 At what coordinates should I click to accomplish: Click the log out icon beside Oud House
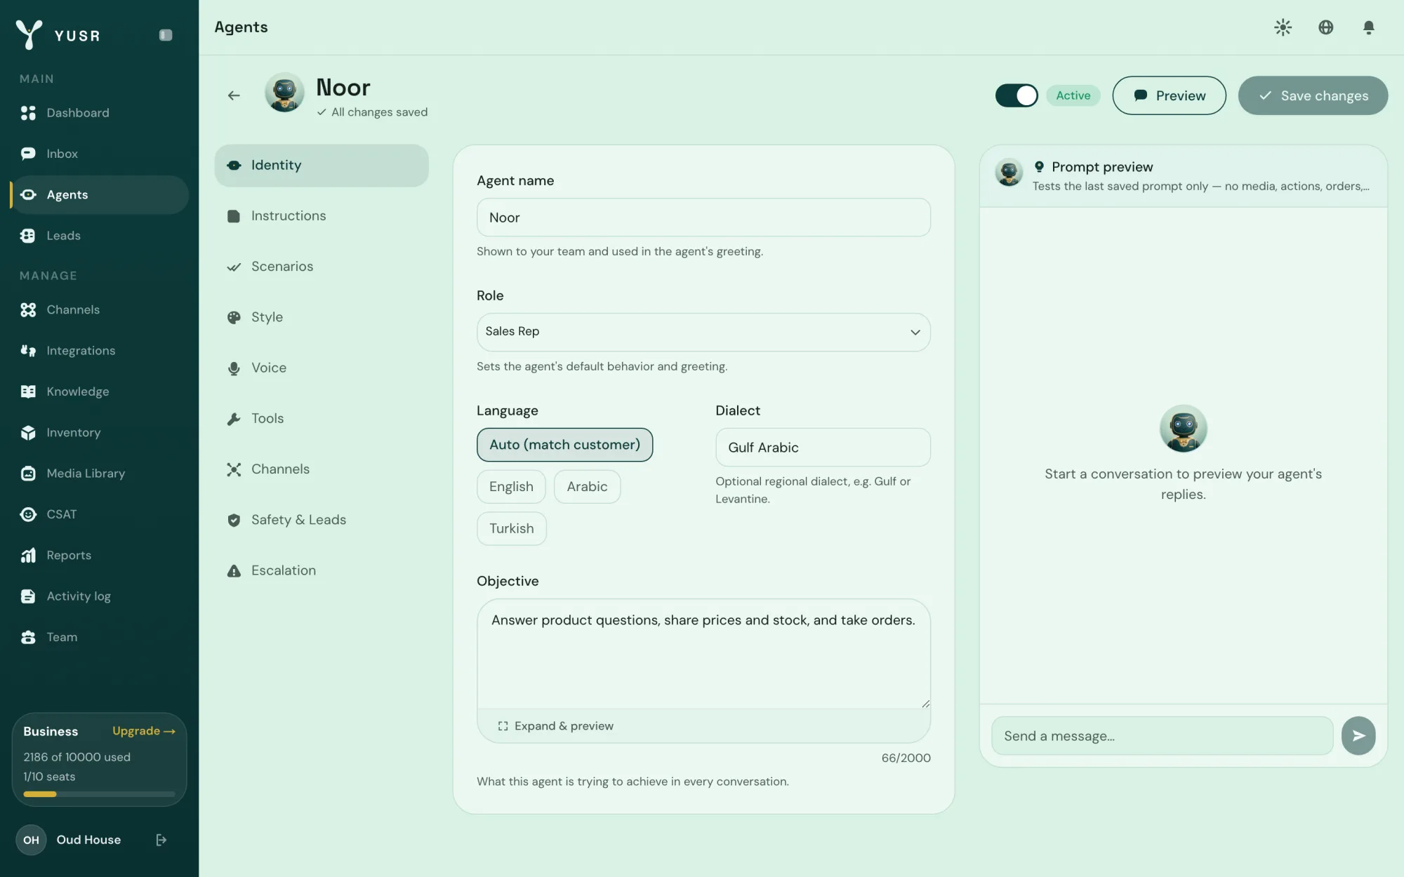pyautogui.click(x=161, y=840)
